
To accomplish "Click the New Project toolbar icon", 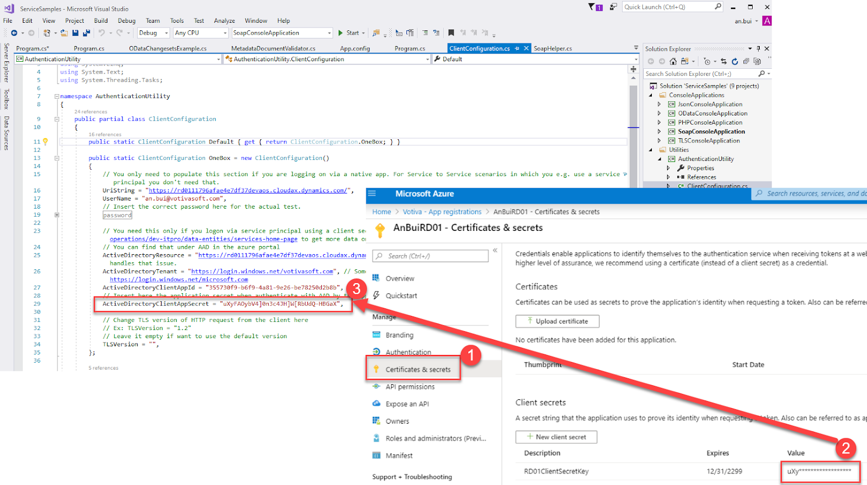I will pyautogui.click(x=47, y=33).
